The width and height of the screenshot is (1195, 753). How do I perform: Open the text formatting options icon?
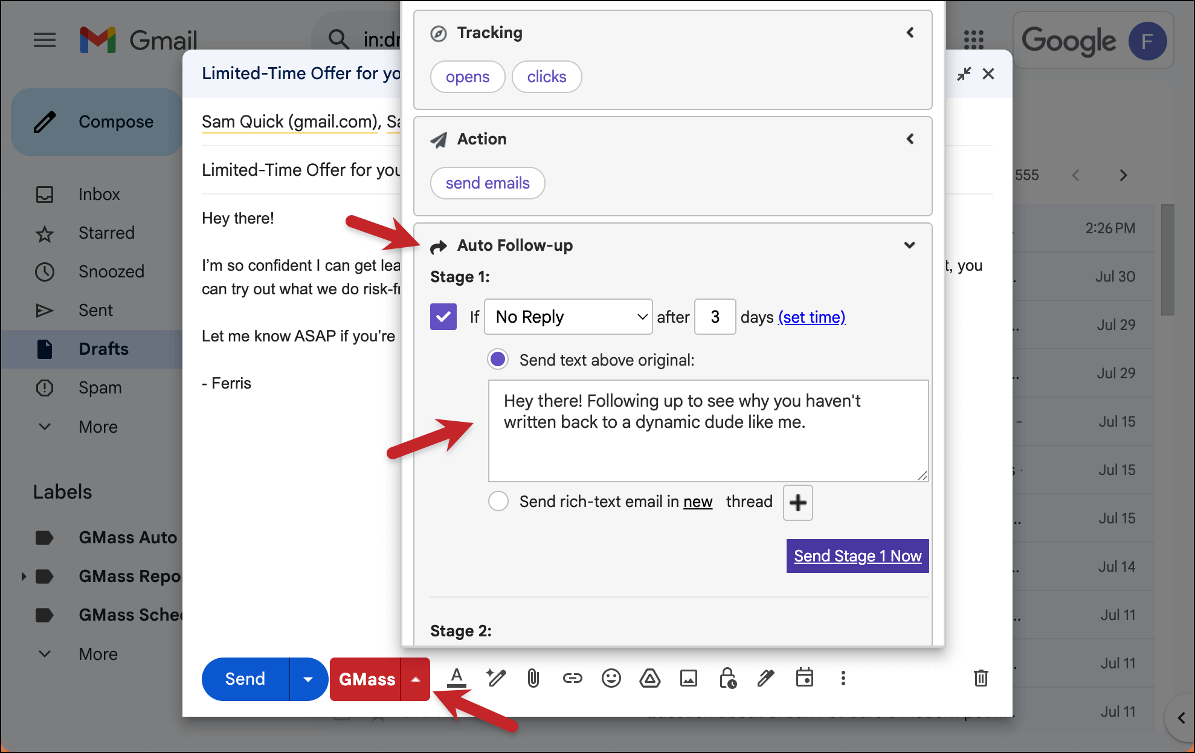[457, 678]
